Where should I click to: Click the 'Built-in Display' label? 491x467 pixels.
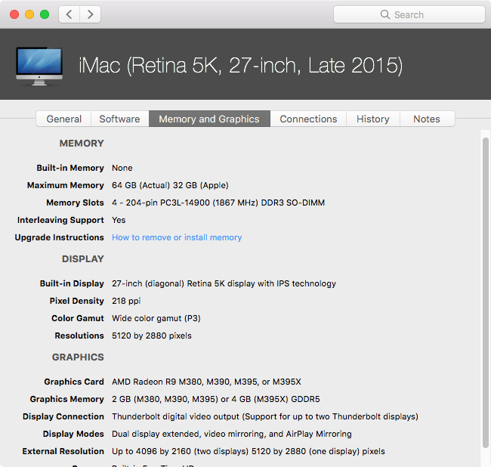(x=72, y=283)
